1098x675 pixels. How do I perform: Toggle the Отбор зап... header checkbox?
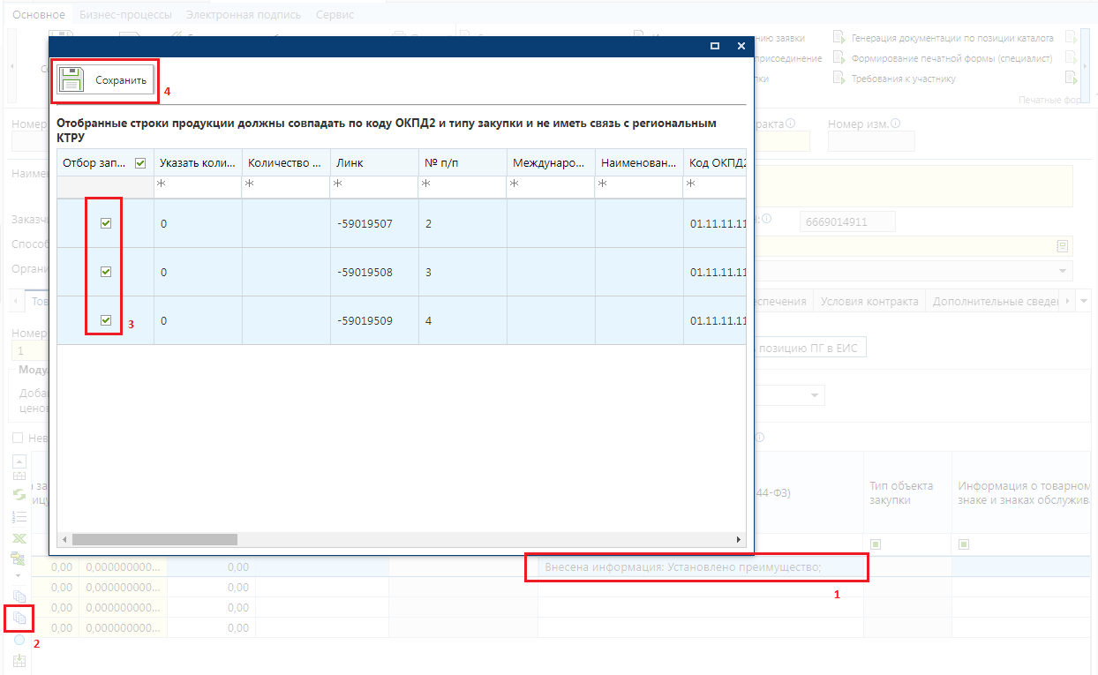(140, 163)
